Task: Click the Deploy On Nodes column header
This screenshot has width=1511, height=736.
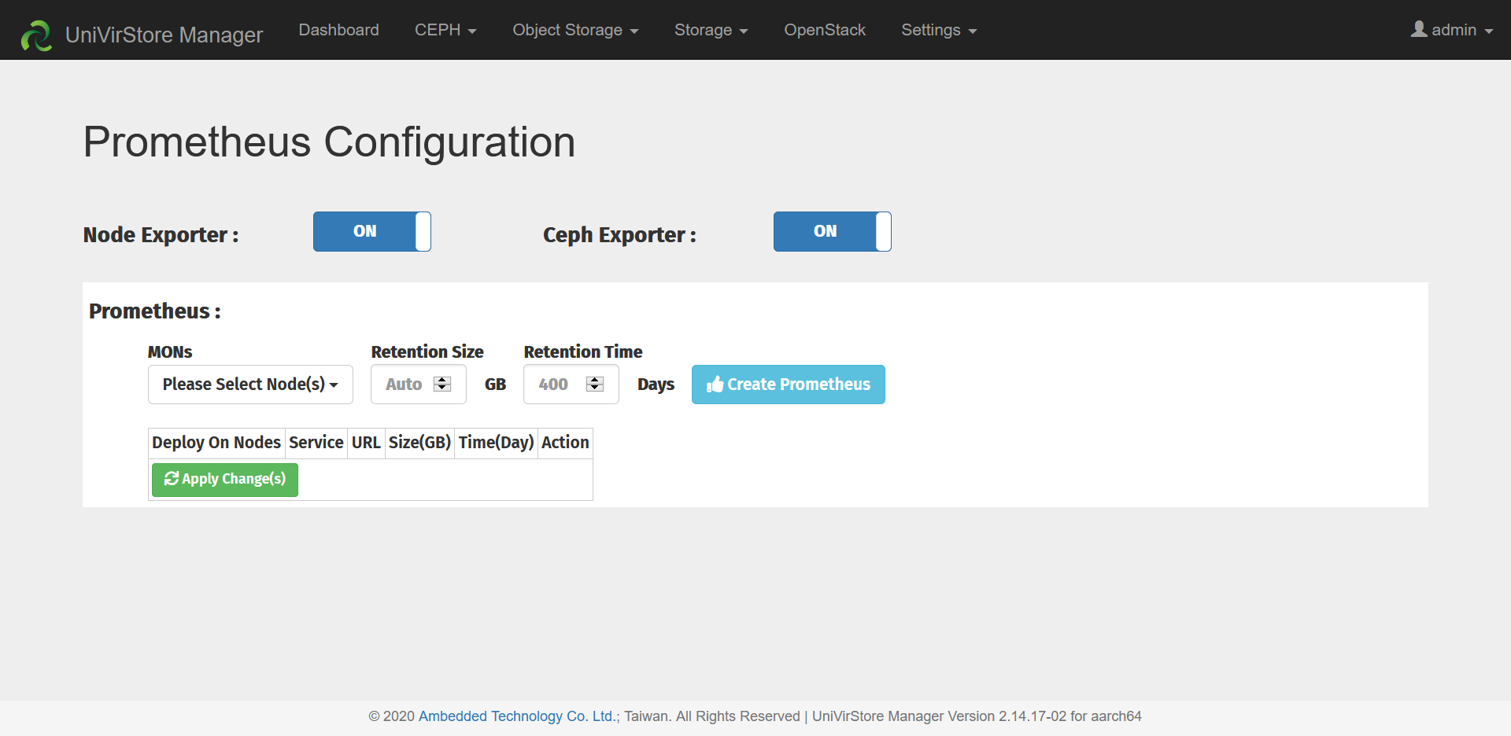Action: 216,443
